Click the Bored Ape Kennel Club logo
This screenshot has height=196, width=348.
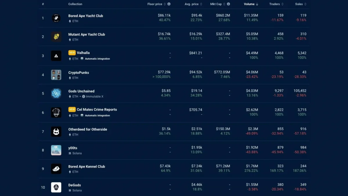56,169
